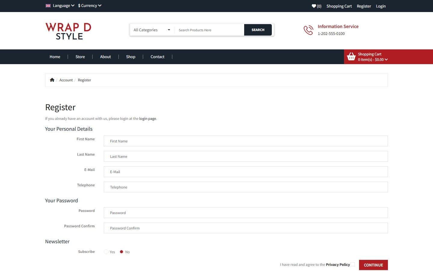This screenshot has height=271, width=433.
Task: Expand the red Shopping Cart dropdown
Action: (x=388, y=57)
